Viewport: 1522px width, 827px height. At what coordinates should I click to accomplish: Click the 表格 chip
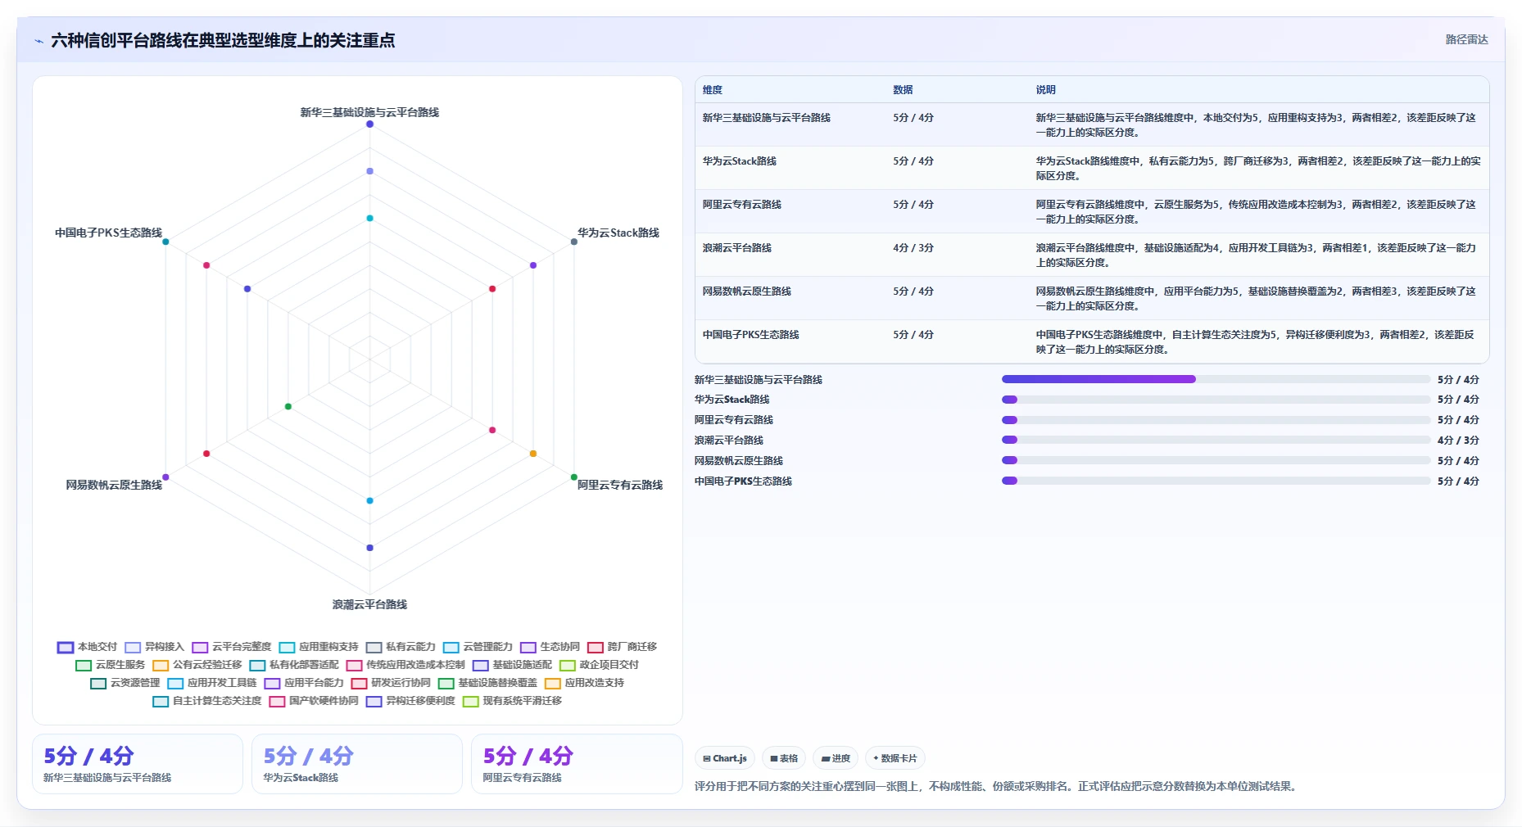(x=784, y=758)
